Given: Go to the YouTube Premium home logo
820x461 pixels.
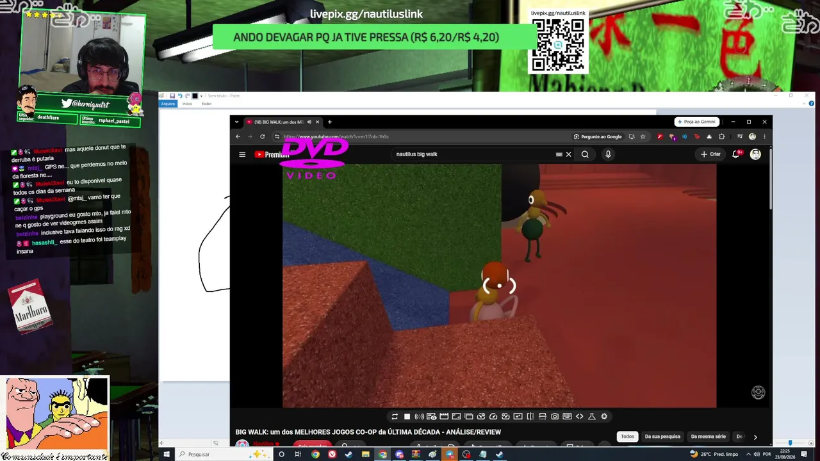Looking at the screenshot, I should 272,154.
